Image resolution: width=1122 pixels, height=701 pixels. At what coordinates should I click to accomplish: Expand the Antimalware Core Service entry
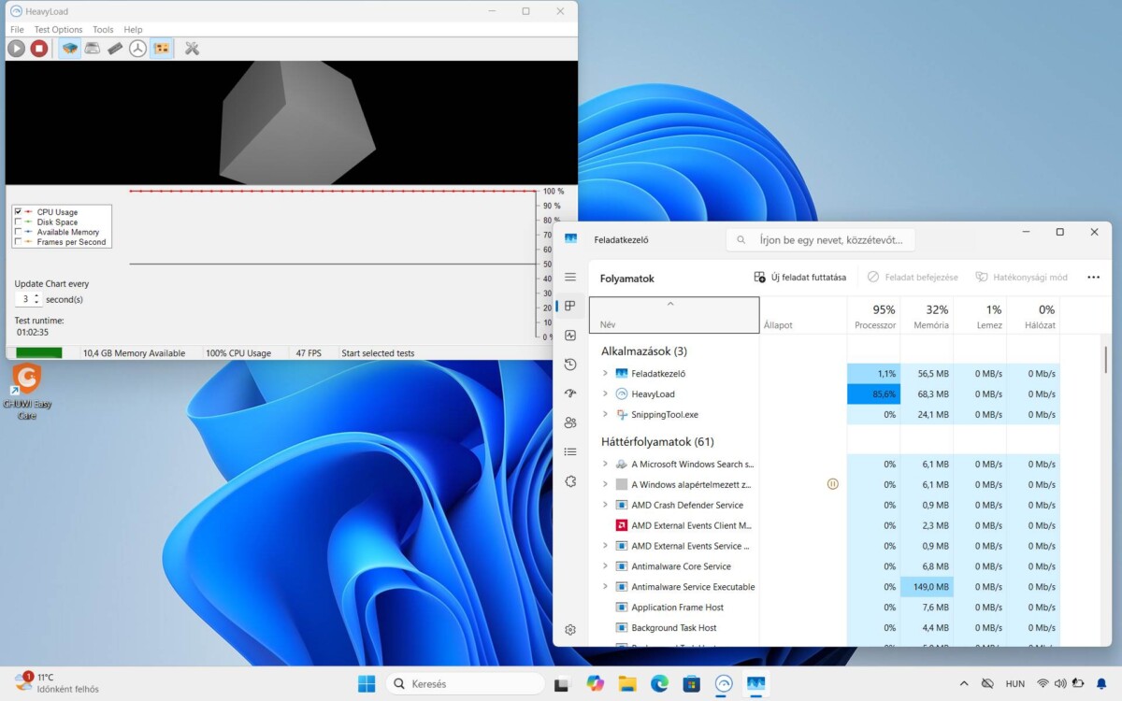pyautogui.click(x=603, y=565)
